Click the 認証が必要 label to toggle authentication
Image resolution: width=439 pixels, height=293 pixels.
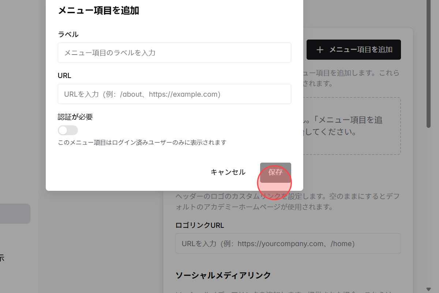(75, 116)
